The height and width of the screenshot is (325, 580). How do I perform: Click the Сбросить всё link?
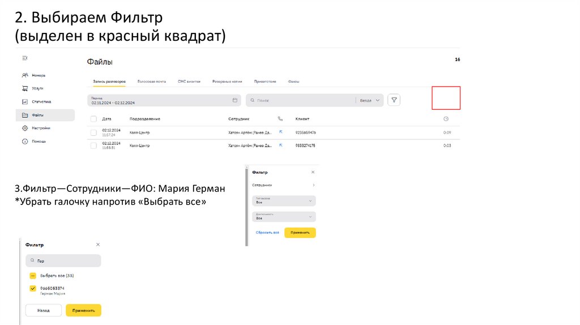pyautogui.click(x=267, y=233)
